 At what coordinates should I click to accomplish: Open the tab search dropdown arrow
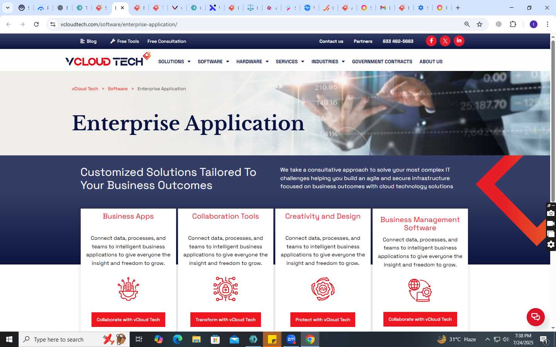point(8,8)
